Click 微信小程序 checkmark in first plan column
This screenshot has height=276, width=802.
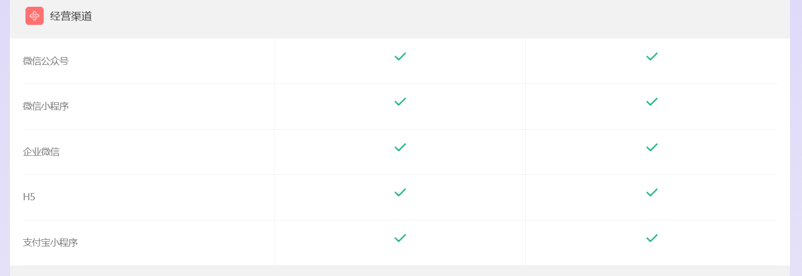pyautogui.click(x=400, y=102)
